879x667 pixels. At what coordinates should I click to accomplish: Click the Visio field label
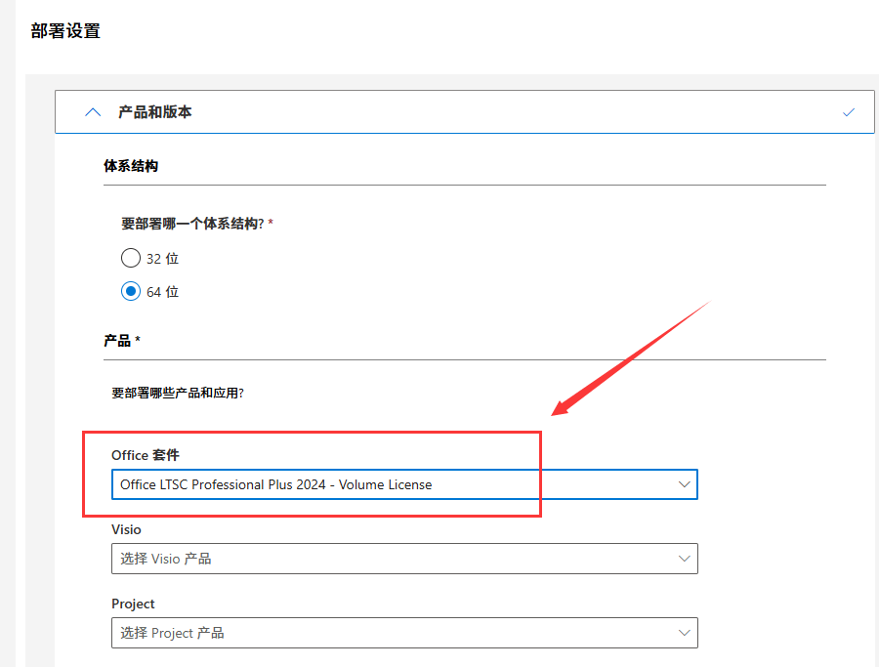(126, 529)
